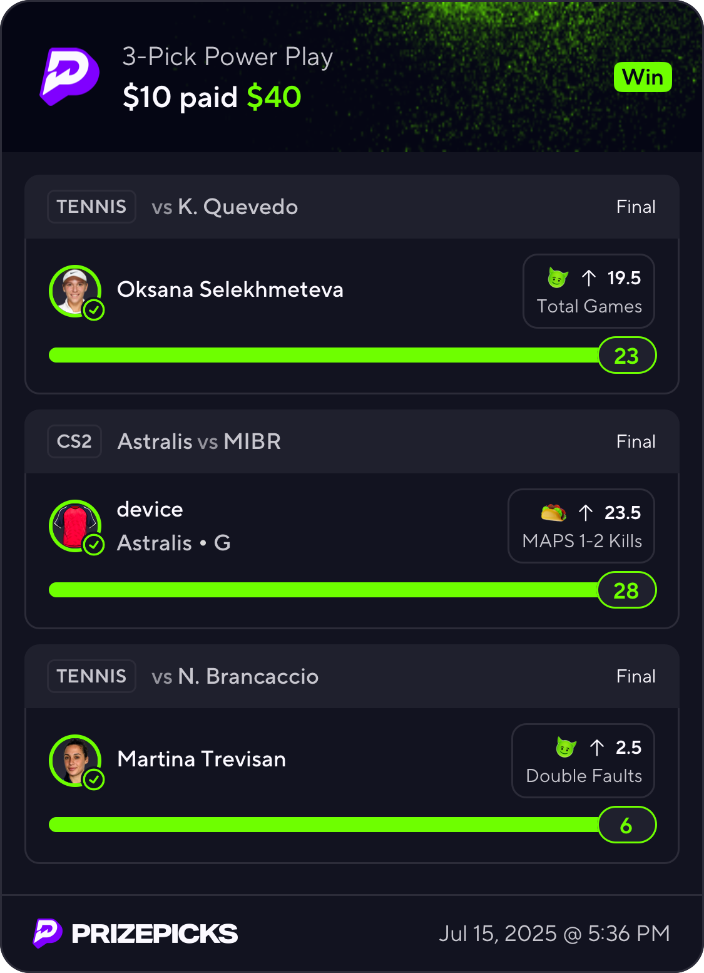The width and height of the screenshot is (704, 973).
Task: Click the green demon icon beside 2.5
Action: coord(566,747)
